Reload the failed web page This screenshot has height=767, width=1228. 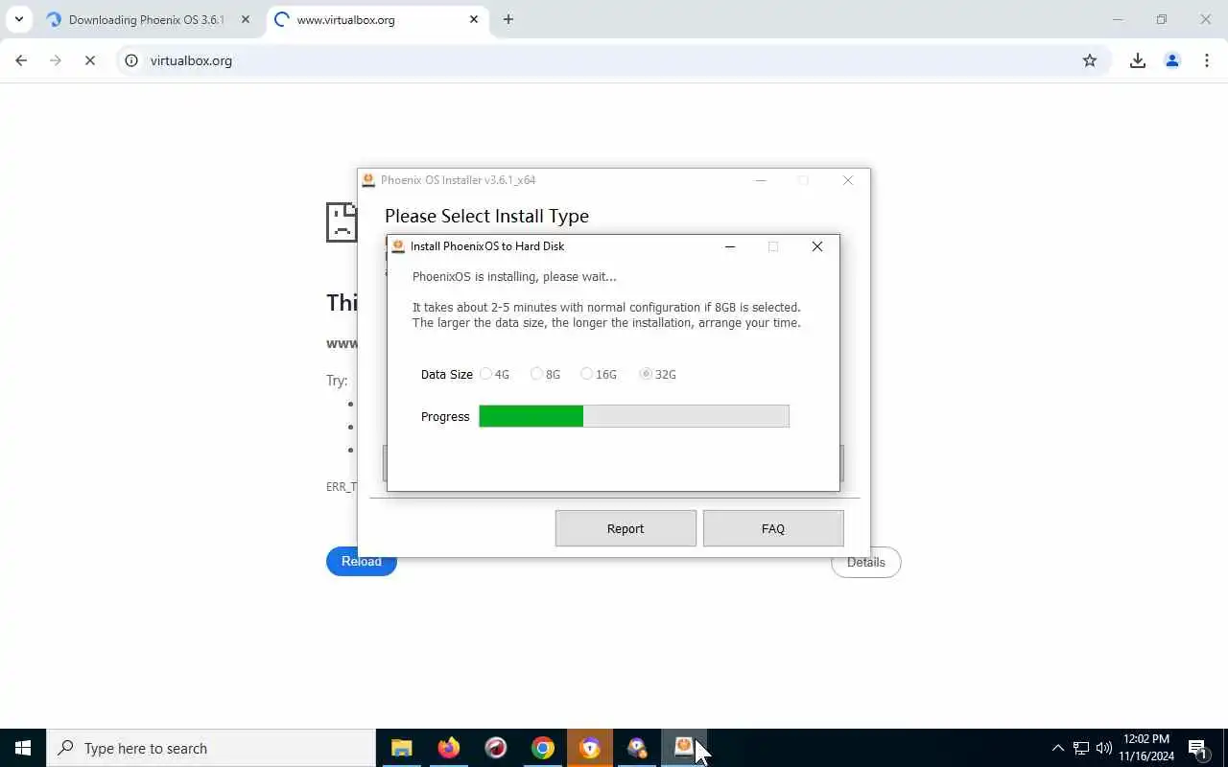[x=362, y=562]
